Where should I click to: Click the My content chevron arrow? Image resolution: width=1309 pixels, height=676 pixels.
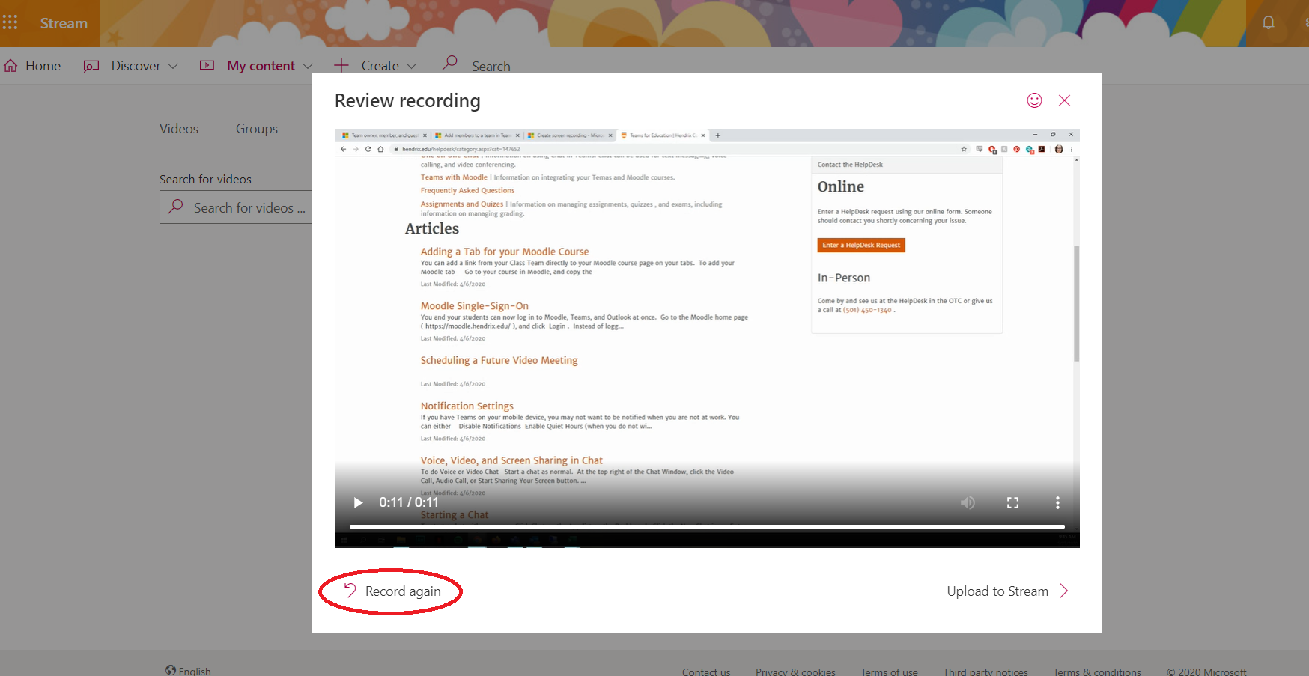[x=307, y=66]
